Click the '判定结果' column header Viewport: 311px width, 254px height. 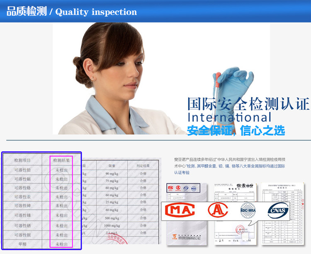point(143,165)
